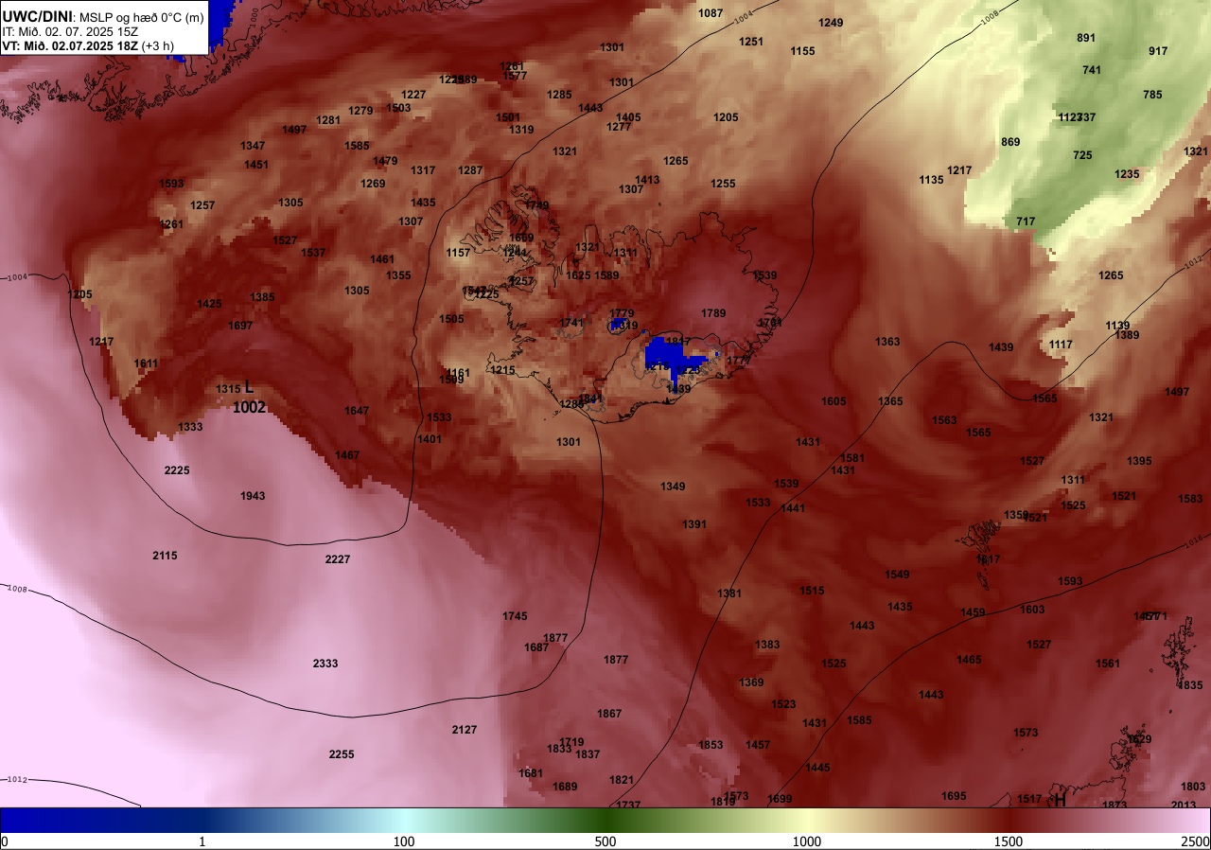The width and height of the screenshot is (1211, 850).
Task: Click the 0 label on the color scale
Action: [4, 841]
